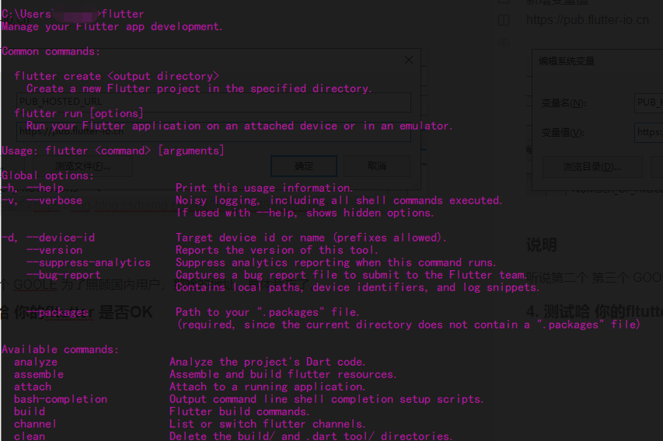
Task: Click 'flutter create <output directory>' line
Action: [117, 76]
